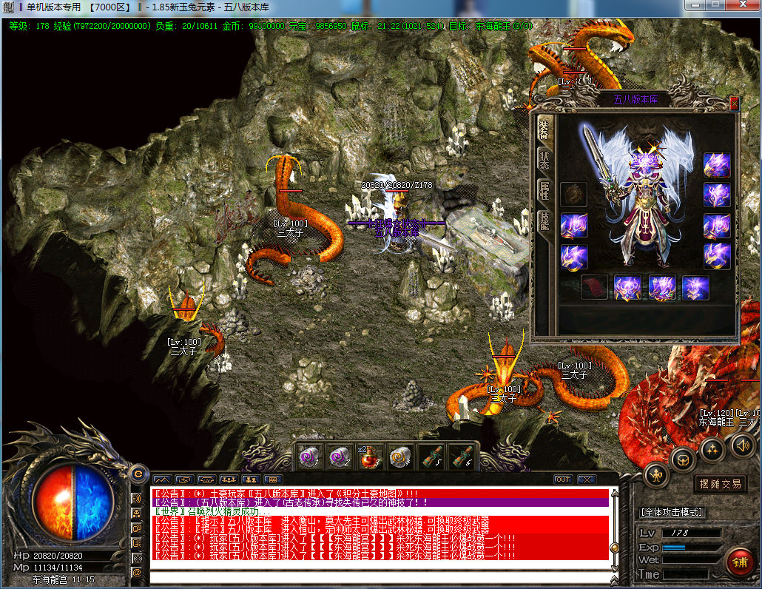Viewport: 762px width, 589px height.
Task: Use the rolled scroll in hotbar slot 5
Action: click(430, 457)
